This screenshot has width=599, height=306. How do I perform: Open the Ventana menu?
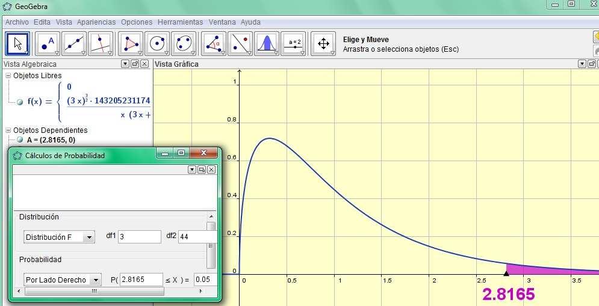coord(222,22)
